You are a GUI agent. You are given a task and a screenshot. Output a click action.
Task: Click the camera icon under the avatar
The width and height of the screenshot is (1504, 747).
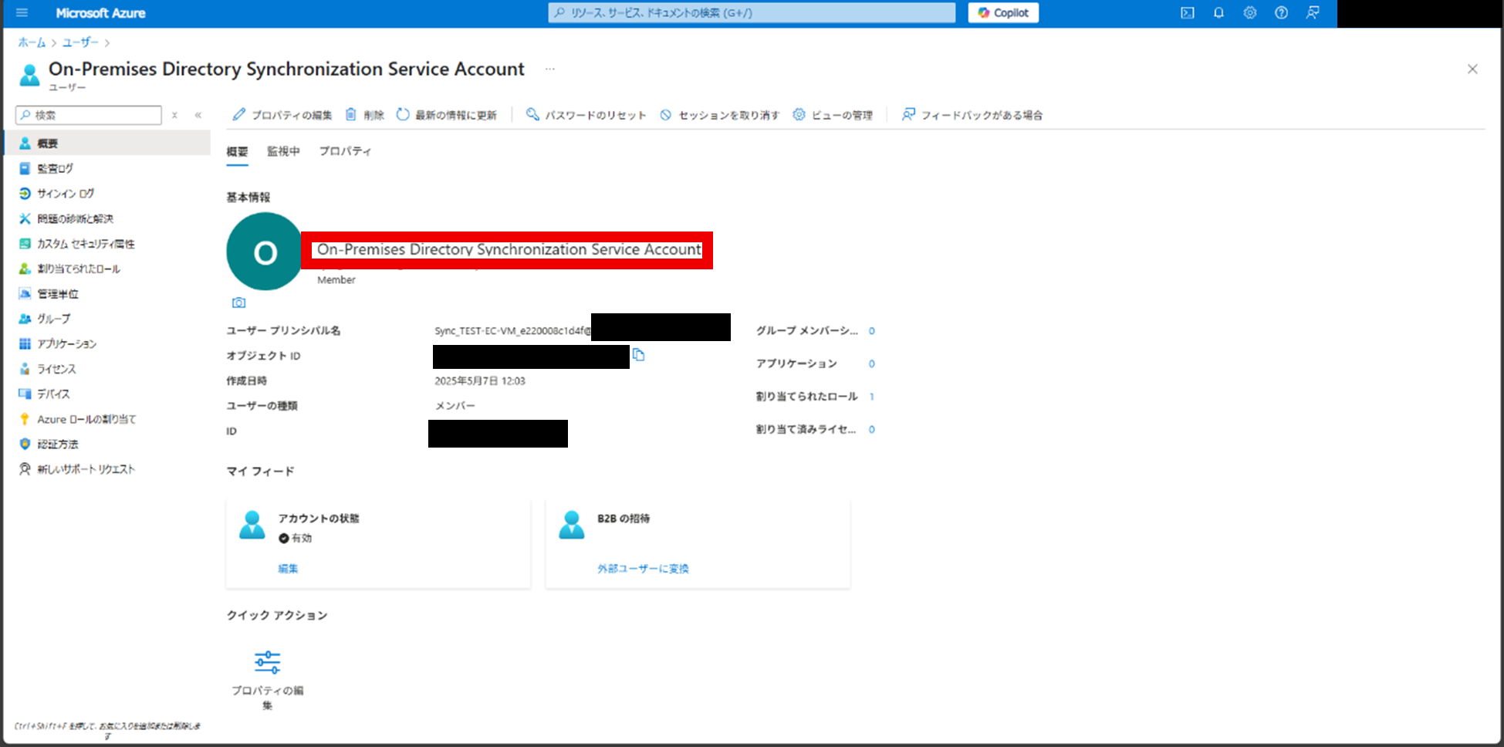239,303
